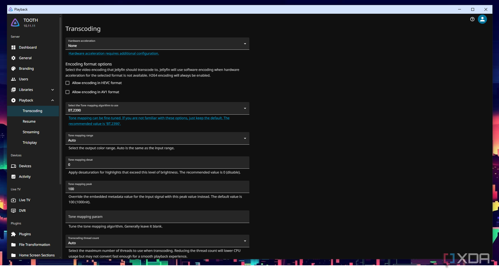Screen dimensions: 499x277
Task: Open File Transformation folder icon
Action: [13, 245]
